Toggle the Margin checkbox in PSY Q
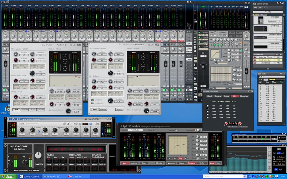287x179 pixels. pos(80,124)
